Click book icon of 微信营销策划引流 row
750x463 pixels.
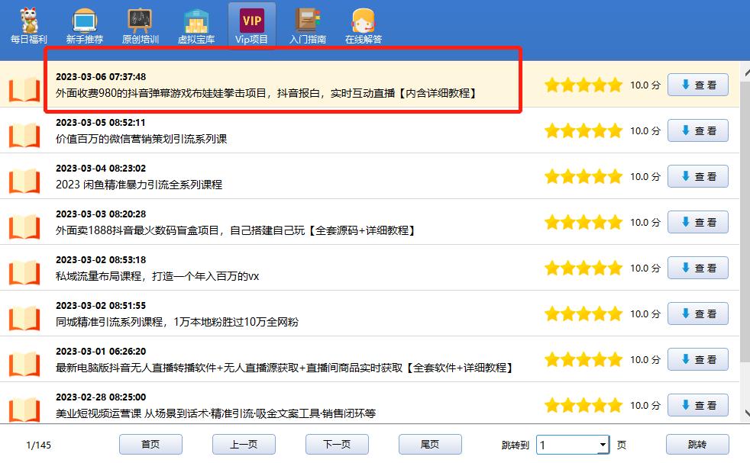24,135
